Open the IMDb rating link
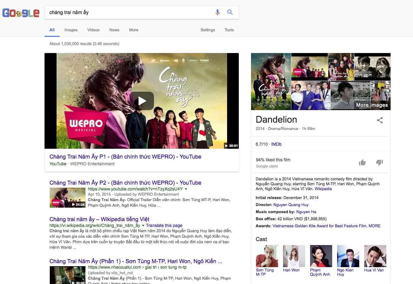Viewport: 413px width, 284px height. coord(276,144)
